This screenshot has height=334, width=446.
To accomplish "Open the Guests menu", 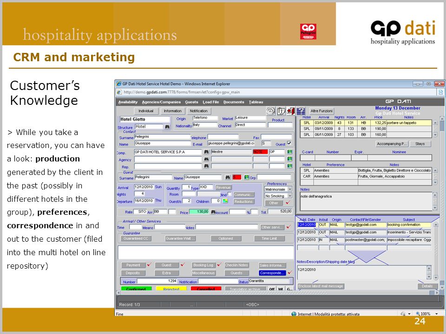I will (191, 102).
